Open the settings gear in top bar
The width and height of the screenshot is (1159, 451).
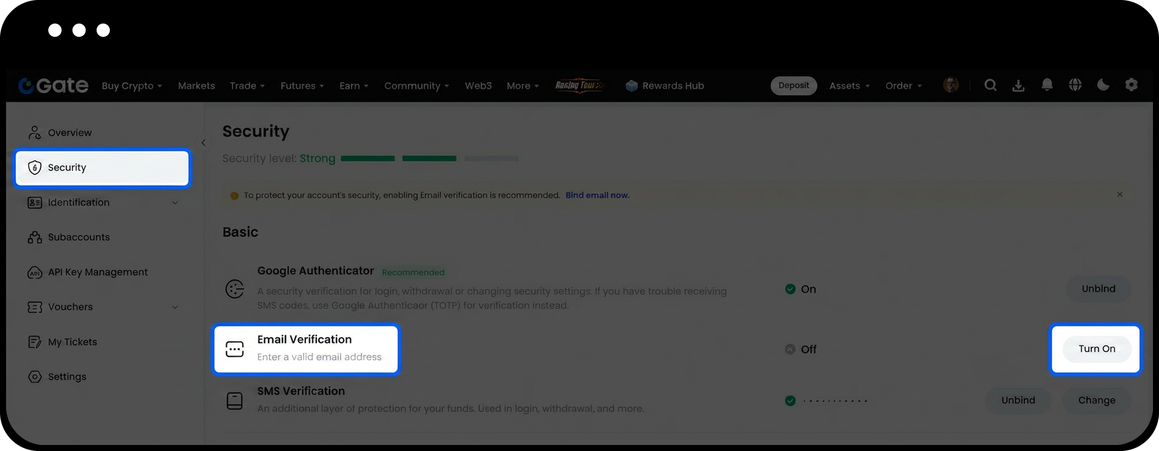pyautogui.click(x=1131, y=85)
